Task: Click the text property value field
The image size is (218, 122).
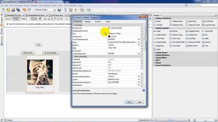Action: click(x=124, y=48)
